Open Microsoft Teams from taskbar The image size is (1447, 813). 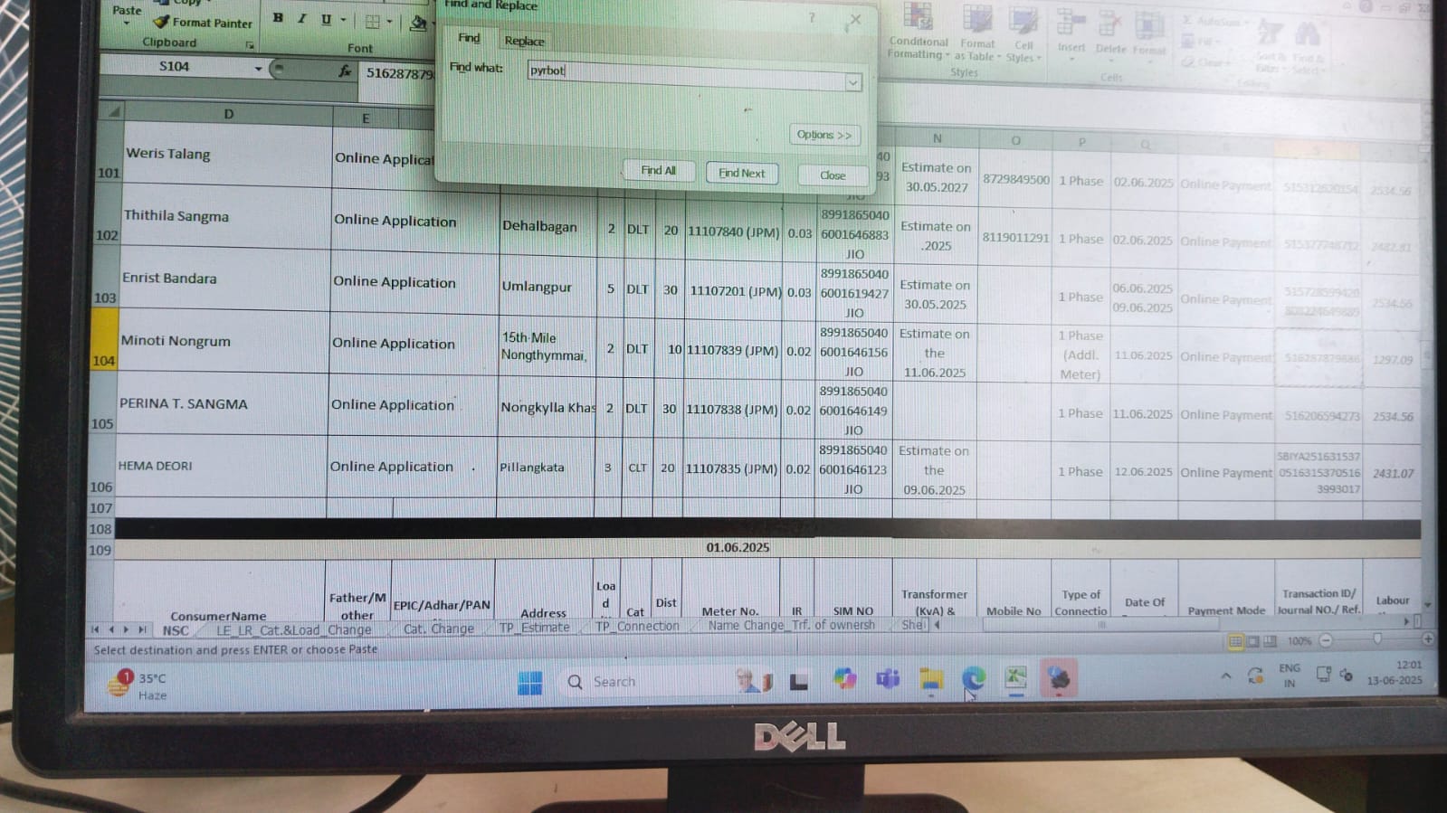point(888,678)
